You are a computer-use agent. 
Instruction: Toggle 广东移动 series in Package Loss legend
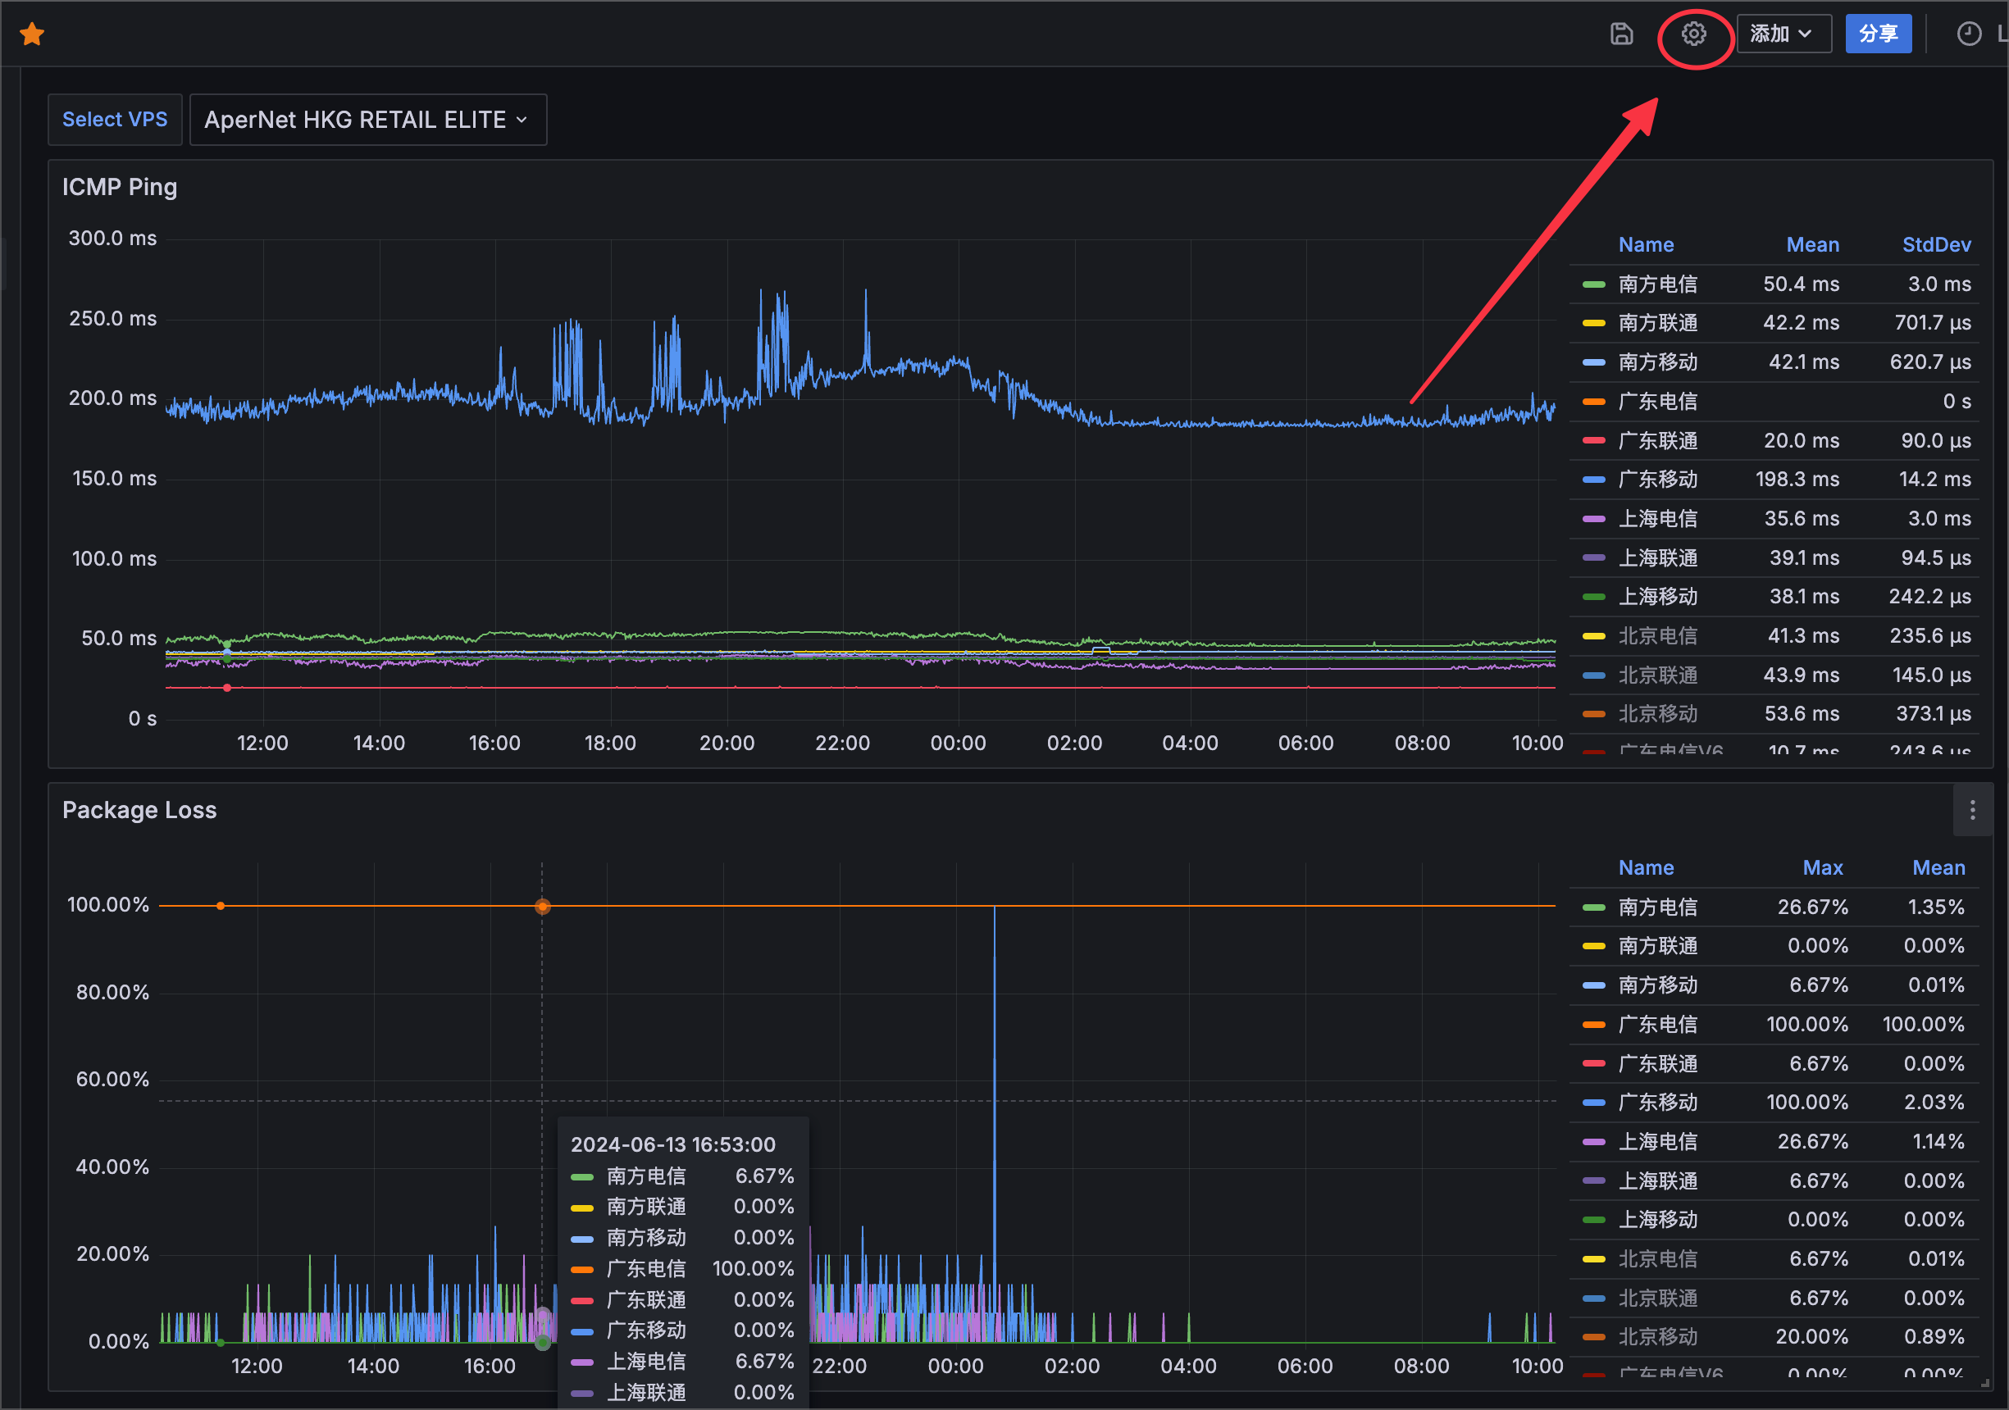click(x=1657, y=1102)
